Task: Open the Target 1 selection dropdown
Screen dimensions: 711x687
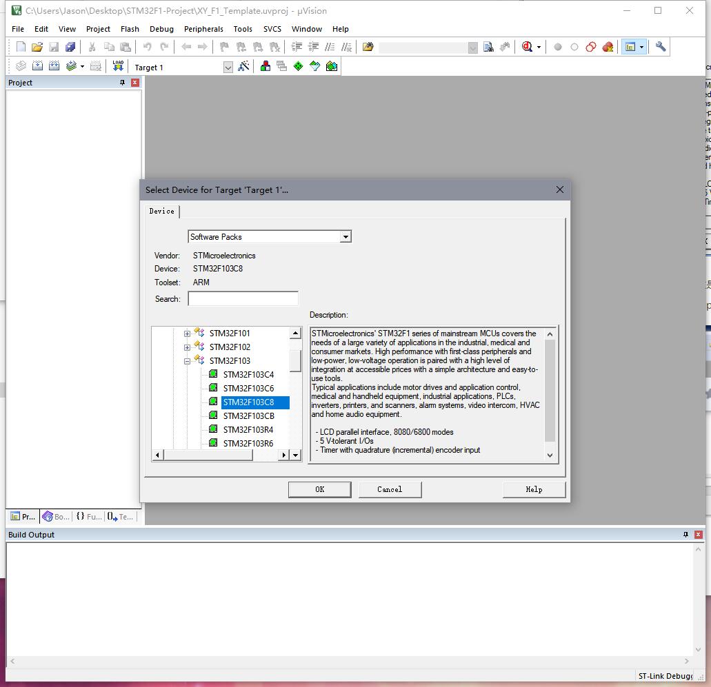Action: (228, 68)
